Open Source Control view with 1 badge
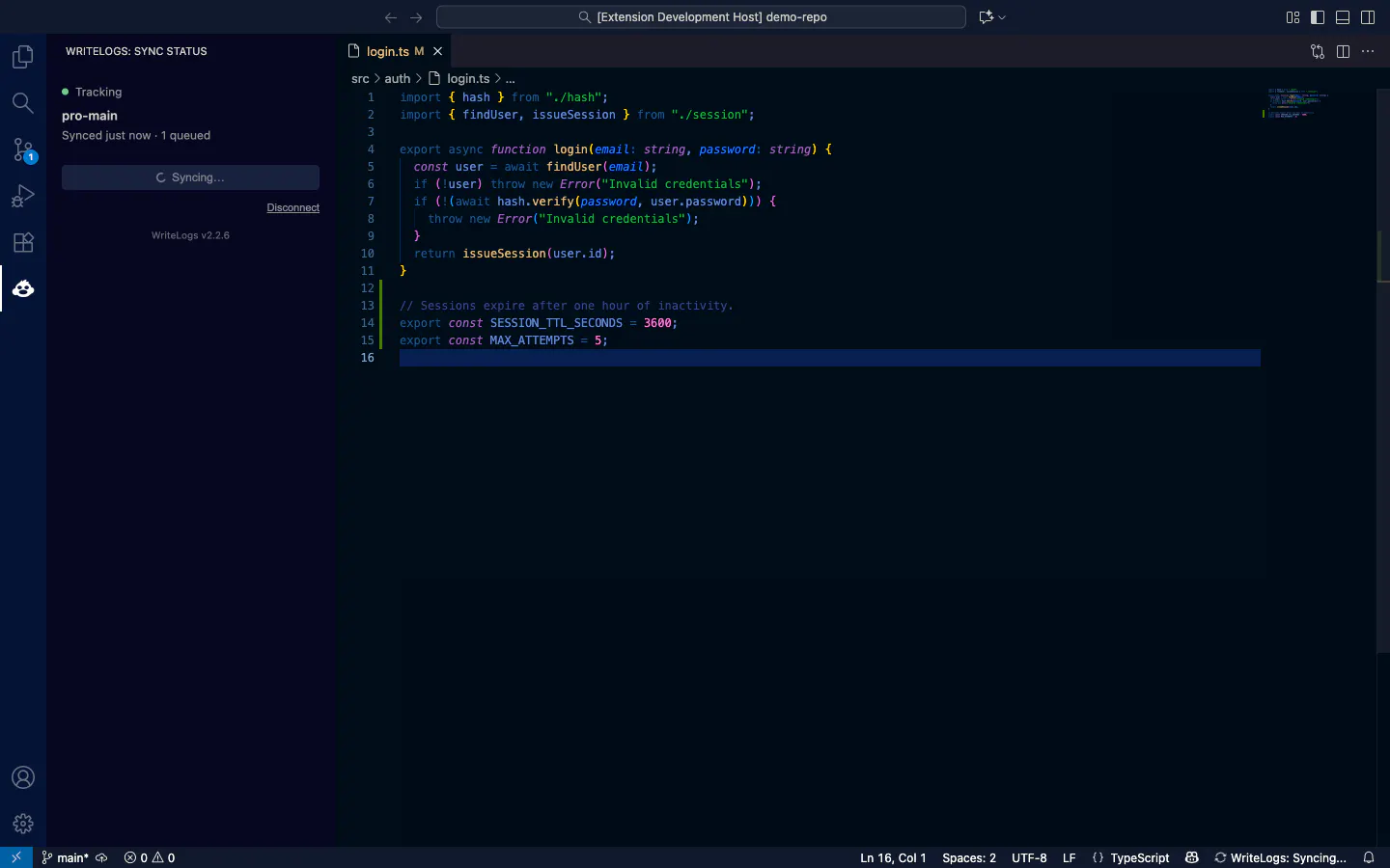1390x868 pixels. pyautogui.click(x=23, y=149)
